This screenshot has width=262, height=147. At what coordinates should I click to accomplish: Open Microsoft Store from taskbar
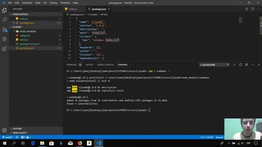(52, 143)
